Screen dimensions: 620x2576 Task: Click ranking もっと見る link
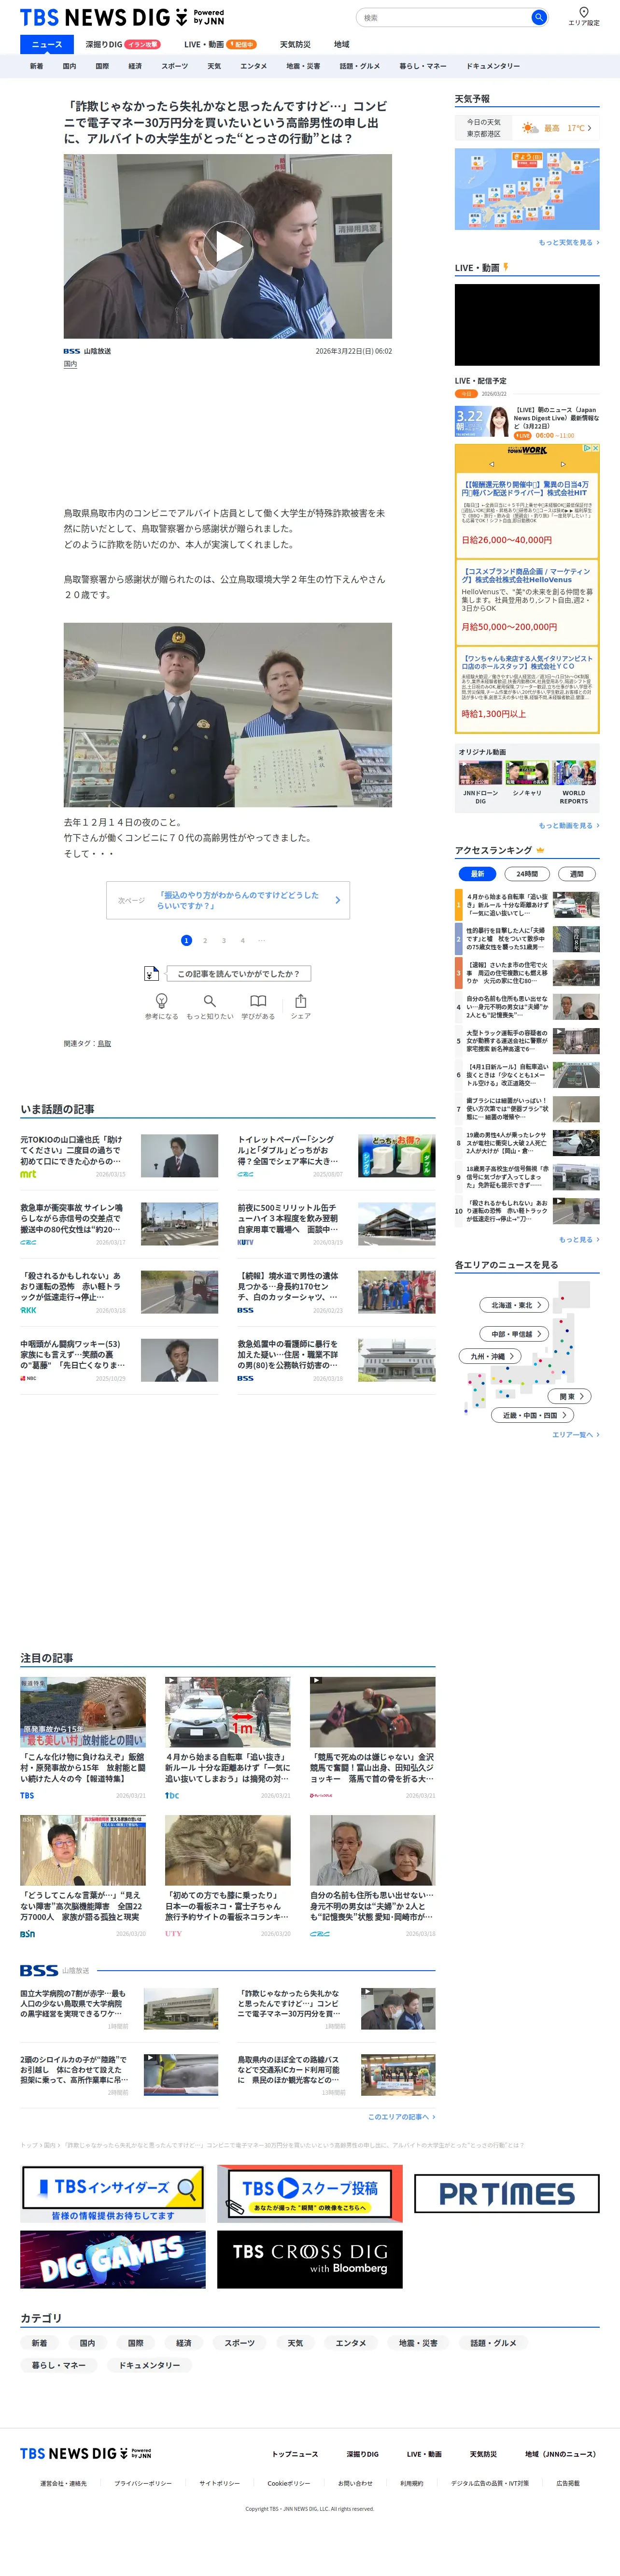(579, 1240)
